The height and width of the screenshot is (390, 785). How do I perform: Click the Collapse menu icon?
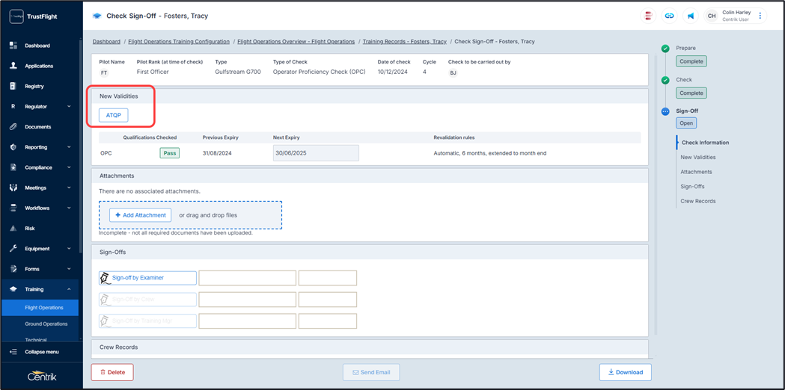point(13,352)
